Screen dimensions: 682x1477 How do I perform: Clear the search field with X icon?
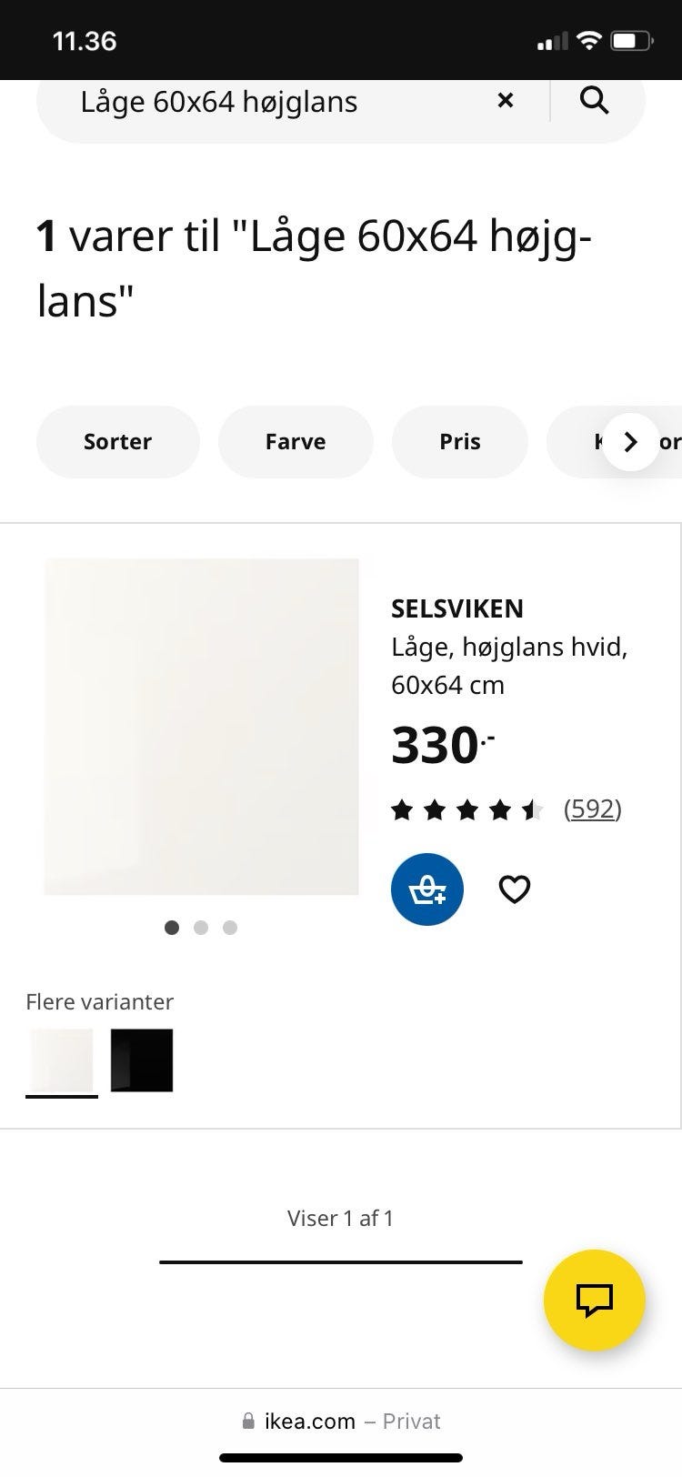(x=506, y=101)
